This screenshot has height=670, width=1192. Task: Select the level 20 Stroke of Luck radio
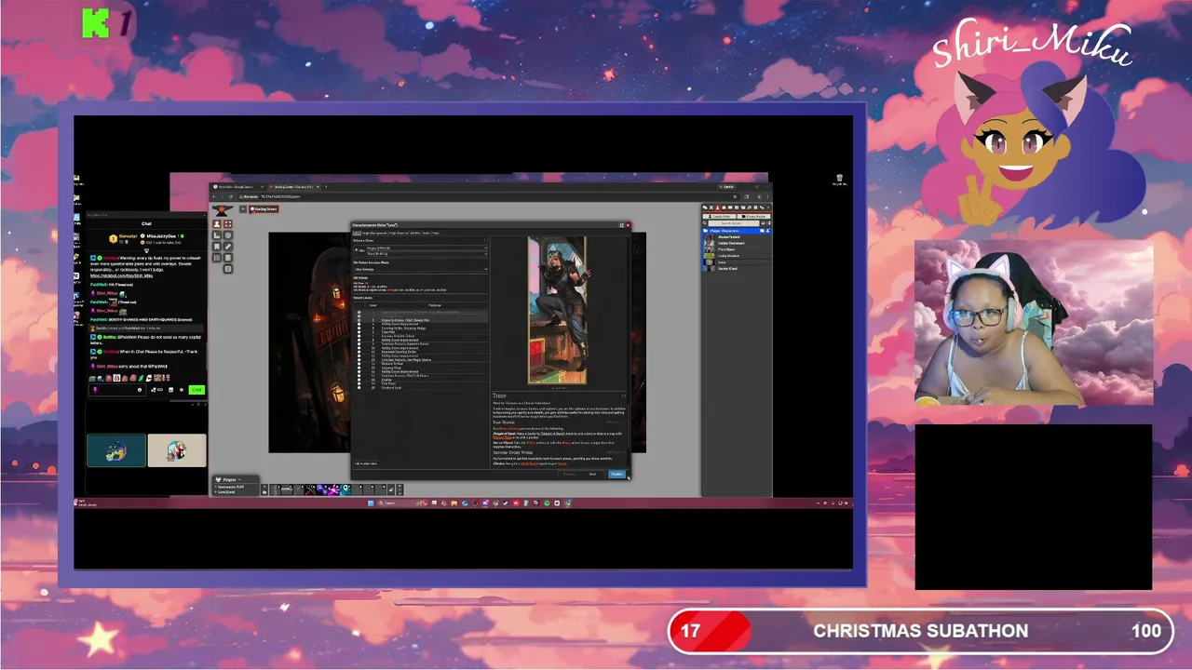pos(359,388)
